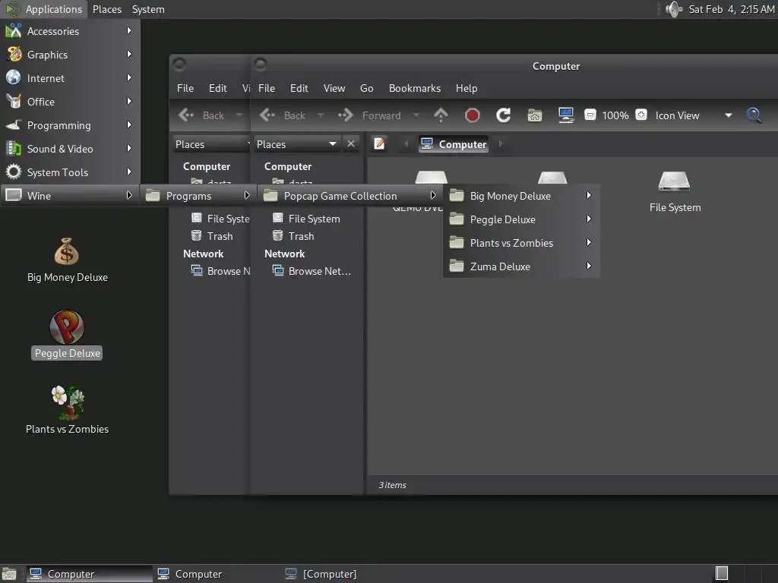Viewport: 778px width, 583px height.
Task: Open View menu in front window
Action: 334,88
